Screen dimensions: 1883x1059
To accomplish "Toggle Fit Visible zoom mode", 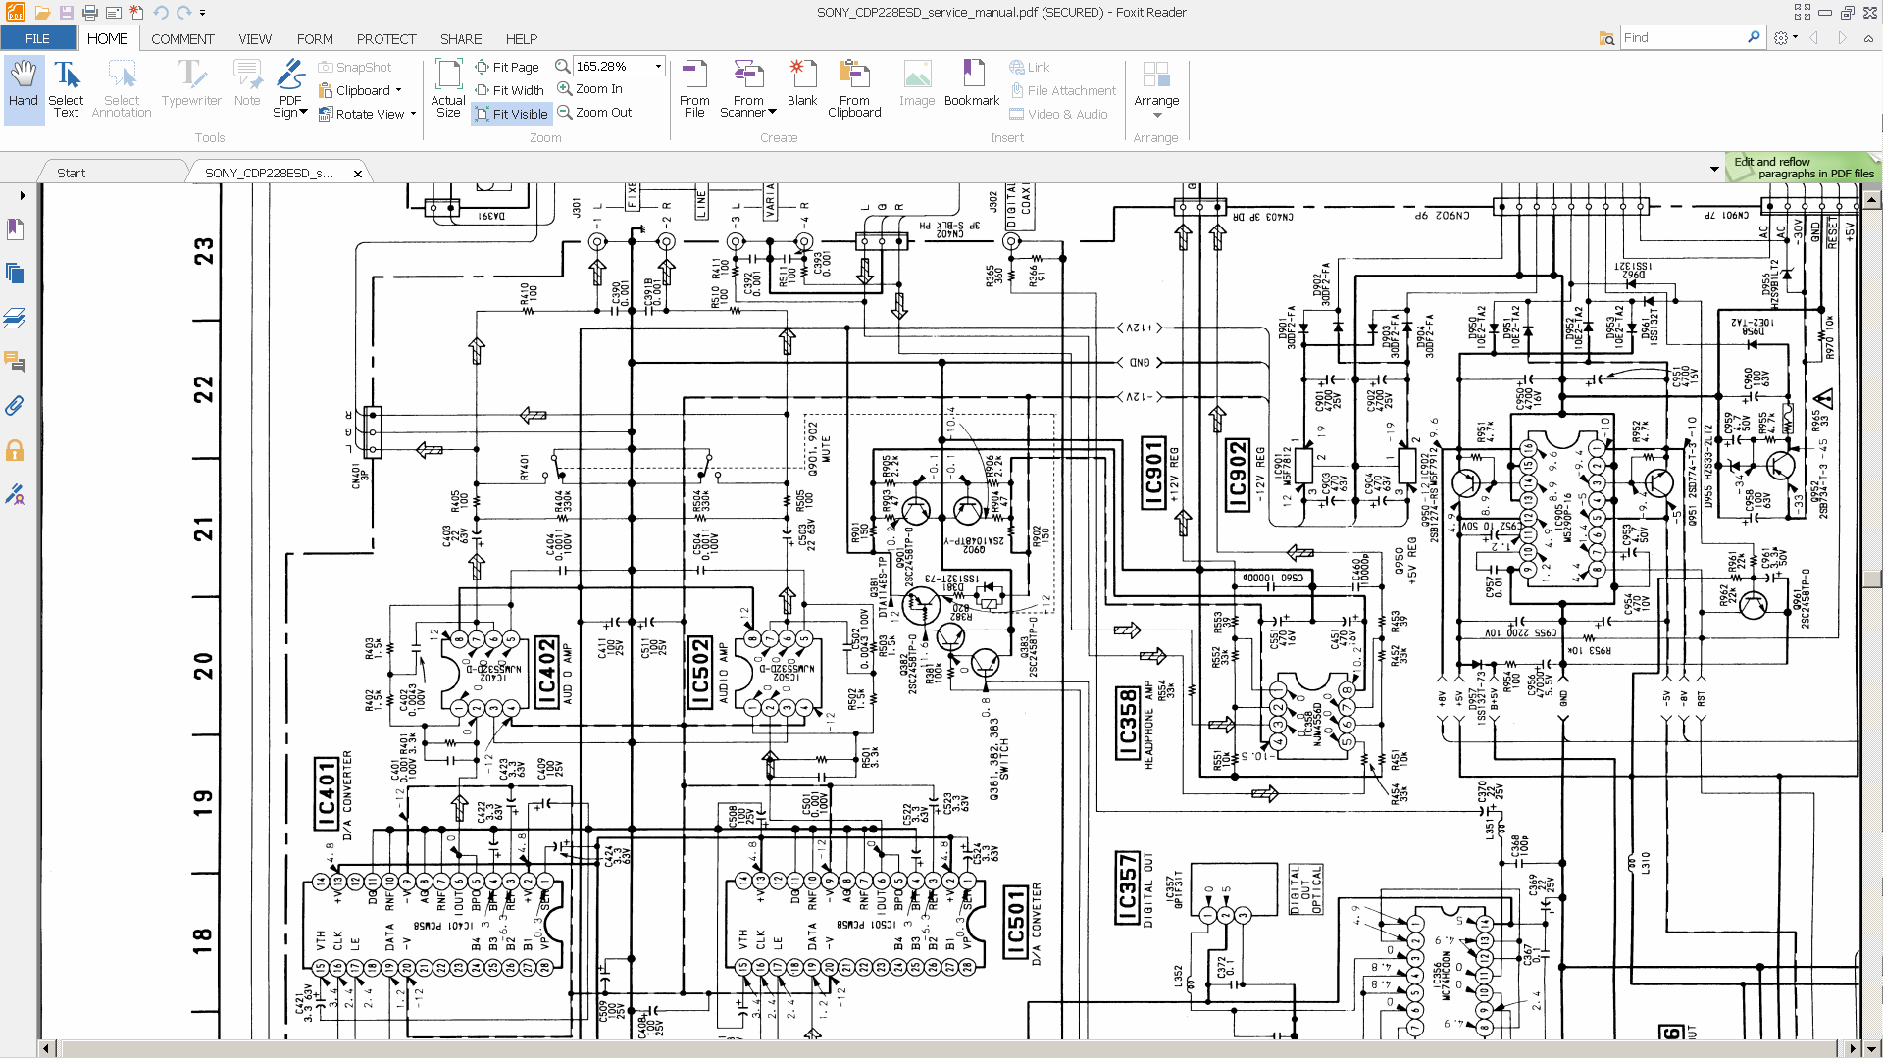I will pos(512,114).
